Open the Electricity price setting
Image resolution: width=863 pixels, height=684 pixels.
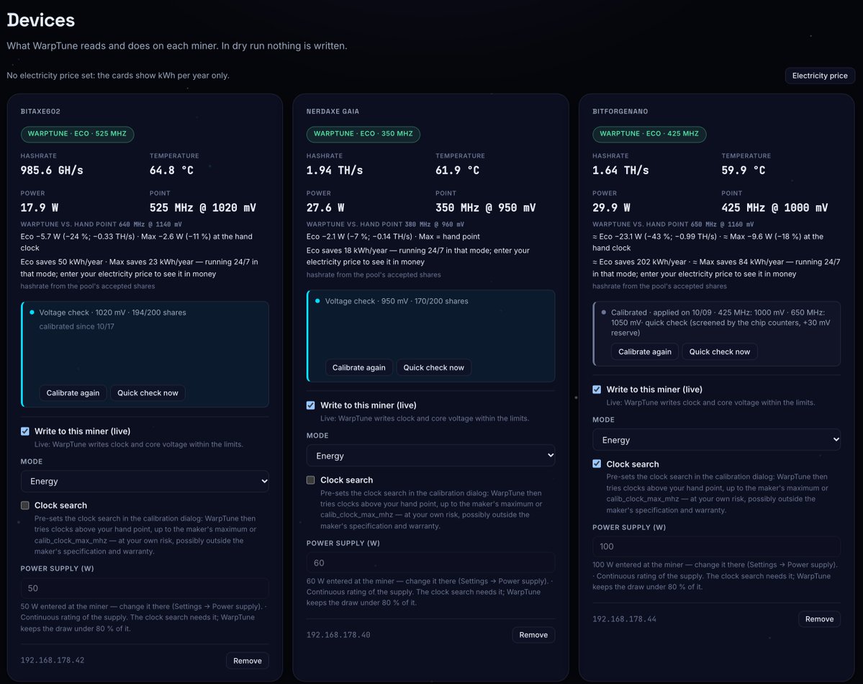[x=820, y=76]
